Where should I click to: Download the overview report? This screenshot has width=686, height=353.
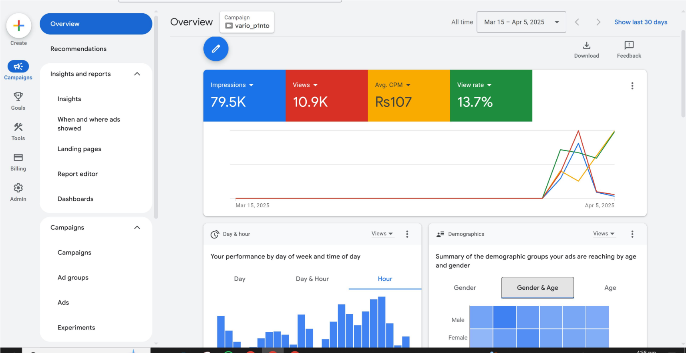click(586, 49)
